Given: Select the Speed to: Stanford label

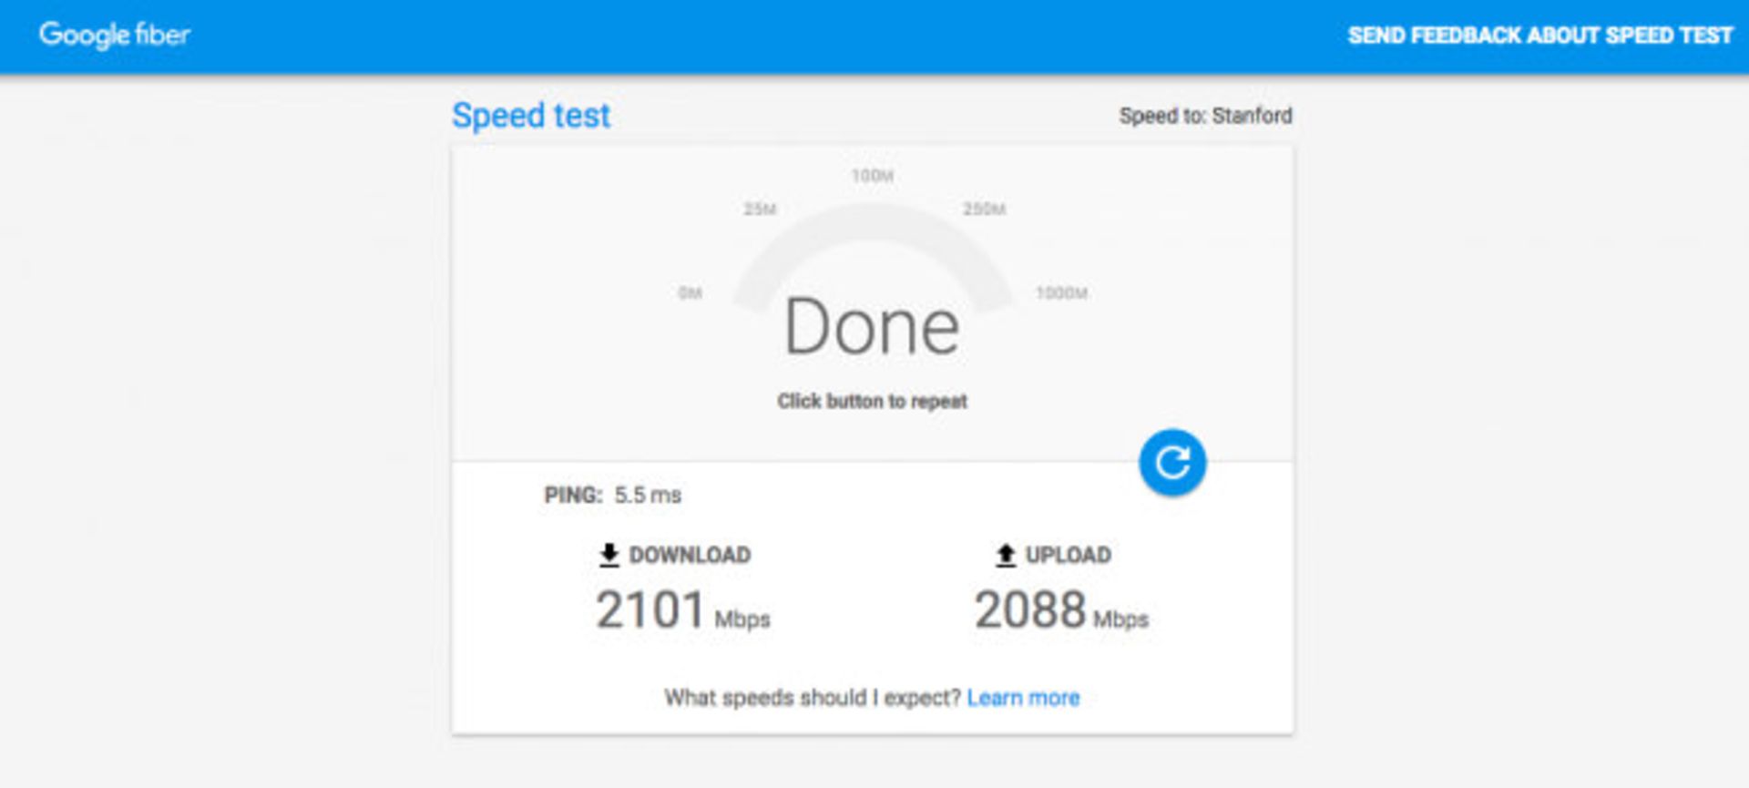Looking at the screenshot, I should click(x=1205, y=116).
